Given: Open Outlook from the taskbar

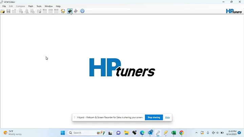Looking at the screenshot, I should pos(150,133).
